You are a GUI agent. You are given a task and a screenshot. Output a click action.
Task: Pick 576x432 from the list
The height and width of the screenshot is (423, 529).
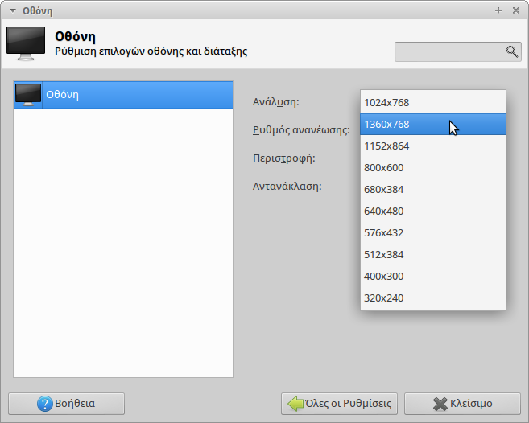433,233
